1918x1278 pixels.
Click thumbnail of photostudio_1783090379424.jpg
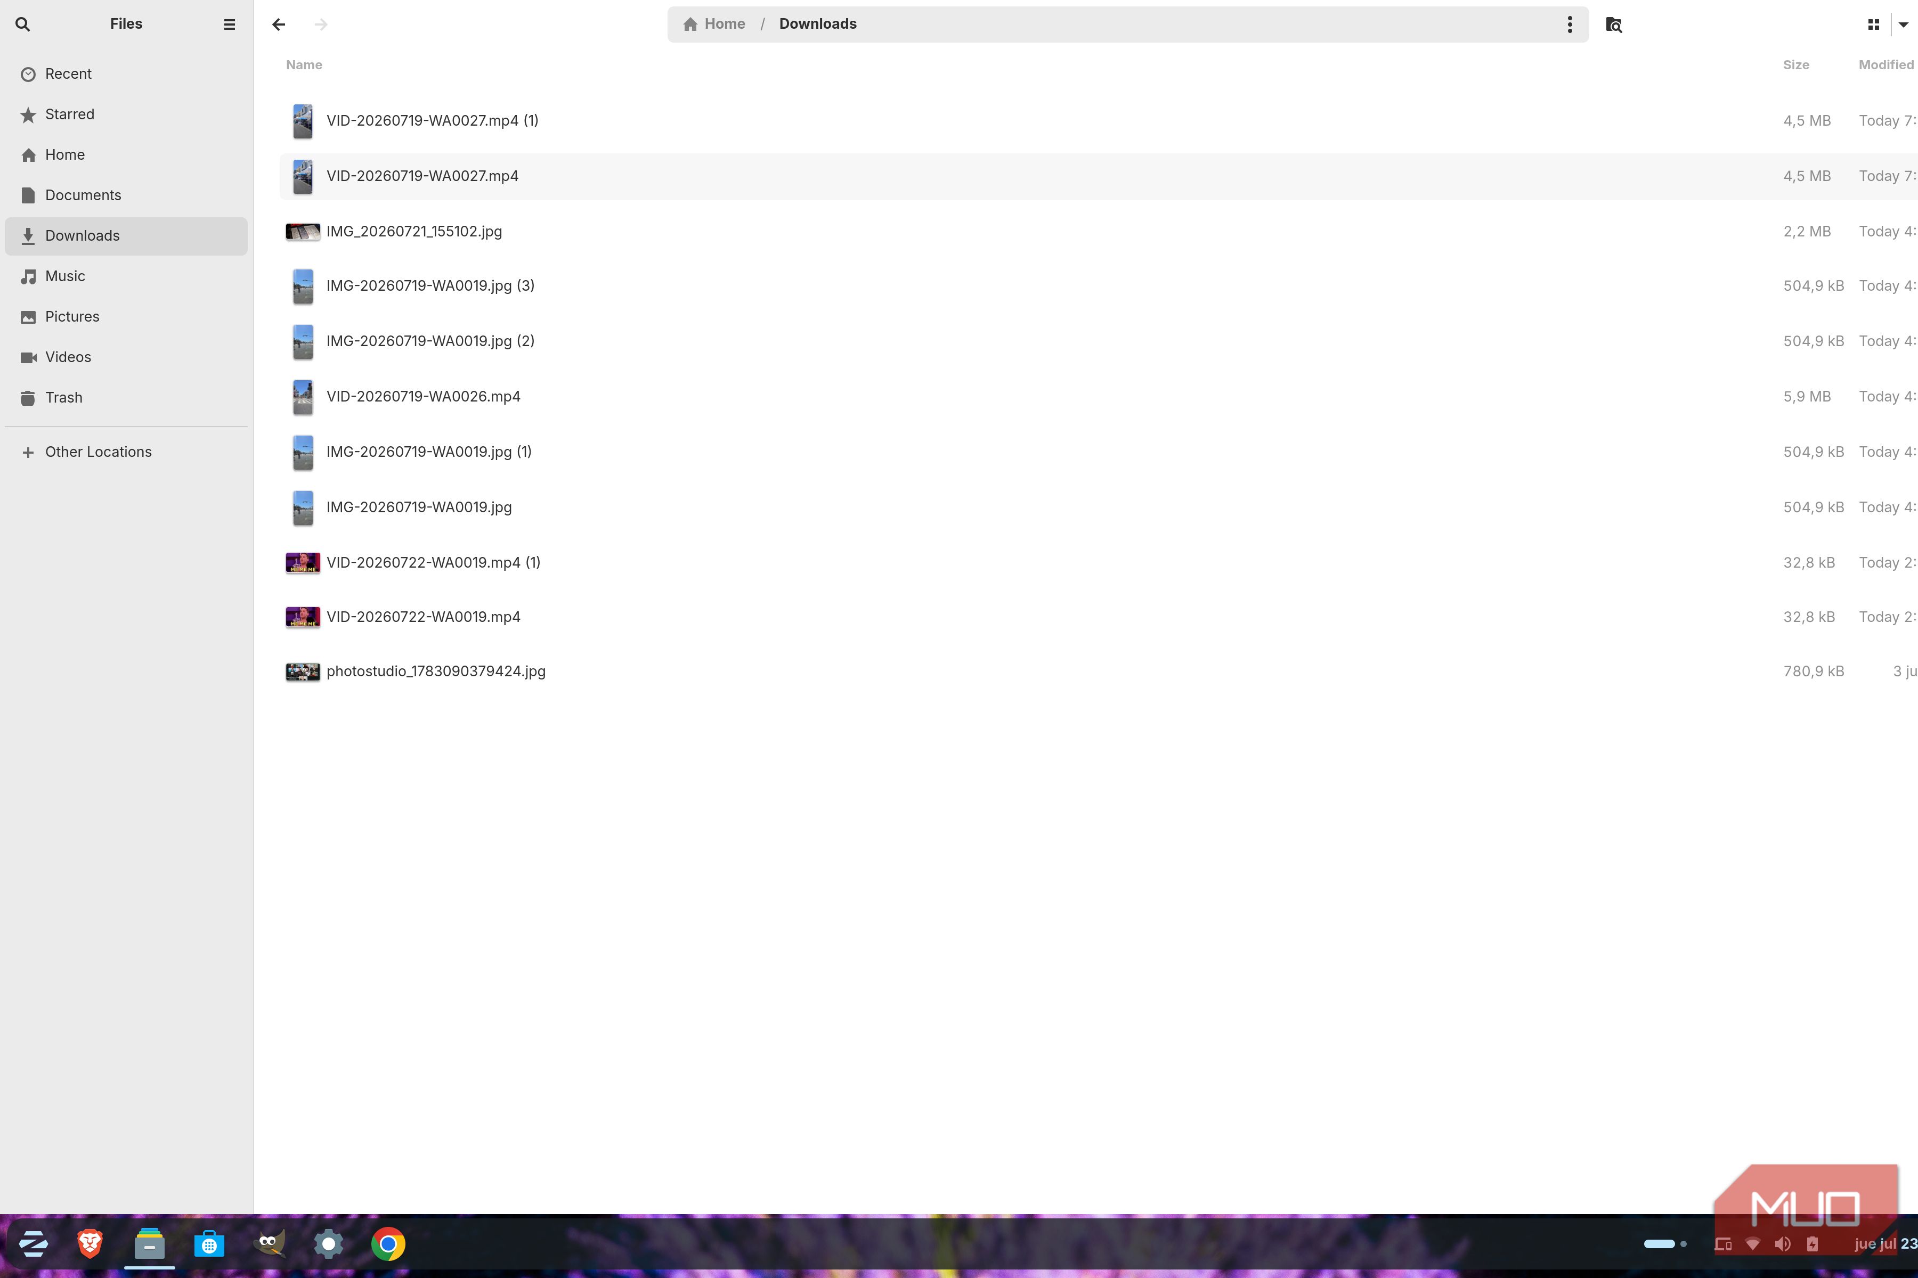point(303,673)
